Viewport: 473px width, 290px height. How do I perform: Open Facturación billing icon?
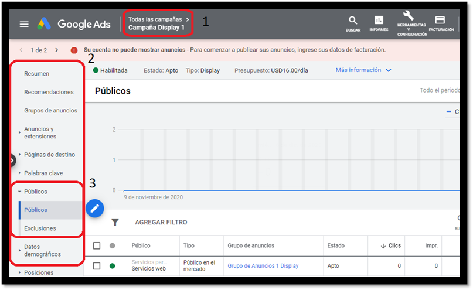coord(441,23)
